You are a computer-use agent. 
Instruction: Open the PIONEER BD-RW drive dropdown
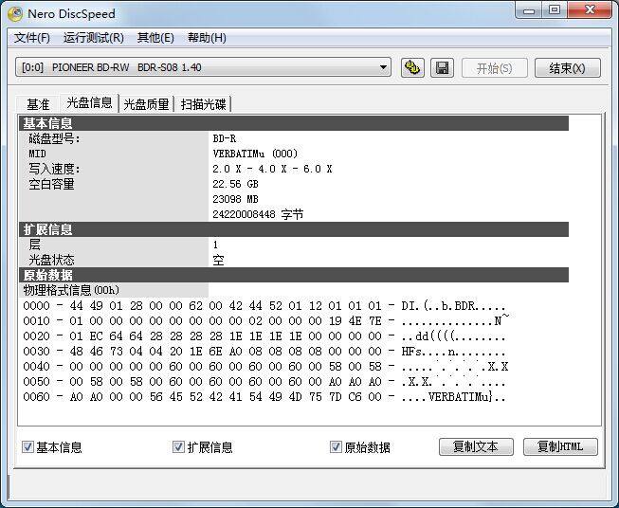(203, 67)
